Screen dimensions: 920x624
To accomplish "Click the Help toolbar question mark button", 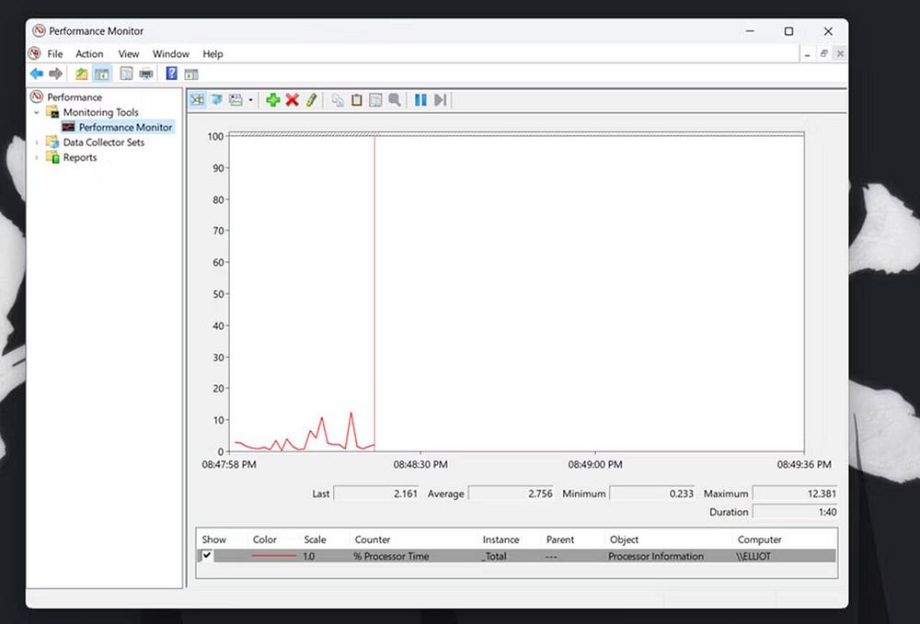I will click(x=171, y=73).
